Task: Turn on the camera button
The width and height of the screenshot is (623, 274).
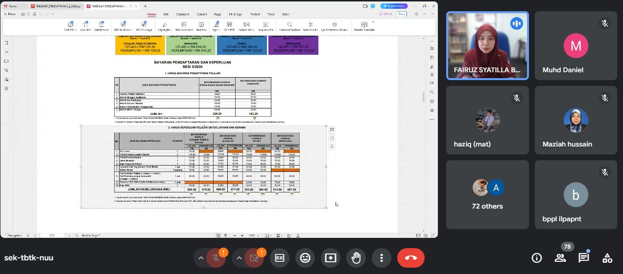Action: point(254,258)
